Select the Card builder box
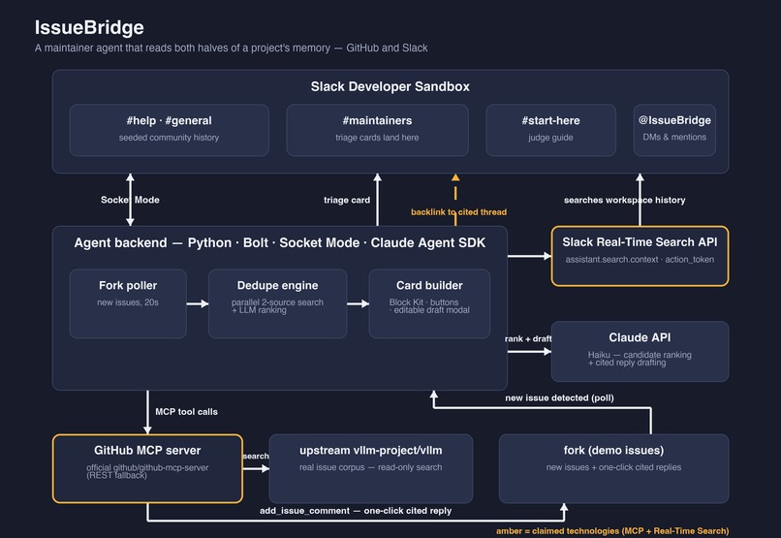This screenshot has width=781, height=538. click(x=429, y=303)
